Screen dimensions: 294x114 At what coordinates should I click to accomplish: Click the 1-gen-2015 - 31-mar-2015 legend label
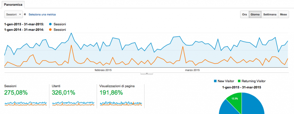pos(24,24)
